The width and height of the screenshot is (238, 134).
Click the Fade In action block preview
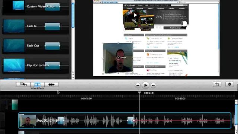52,26
